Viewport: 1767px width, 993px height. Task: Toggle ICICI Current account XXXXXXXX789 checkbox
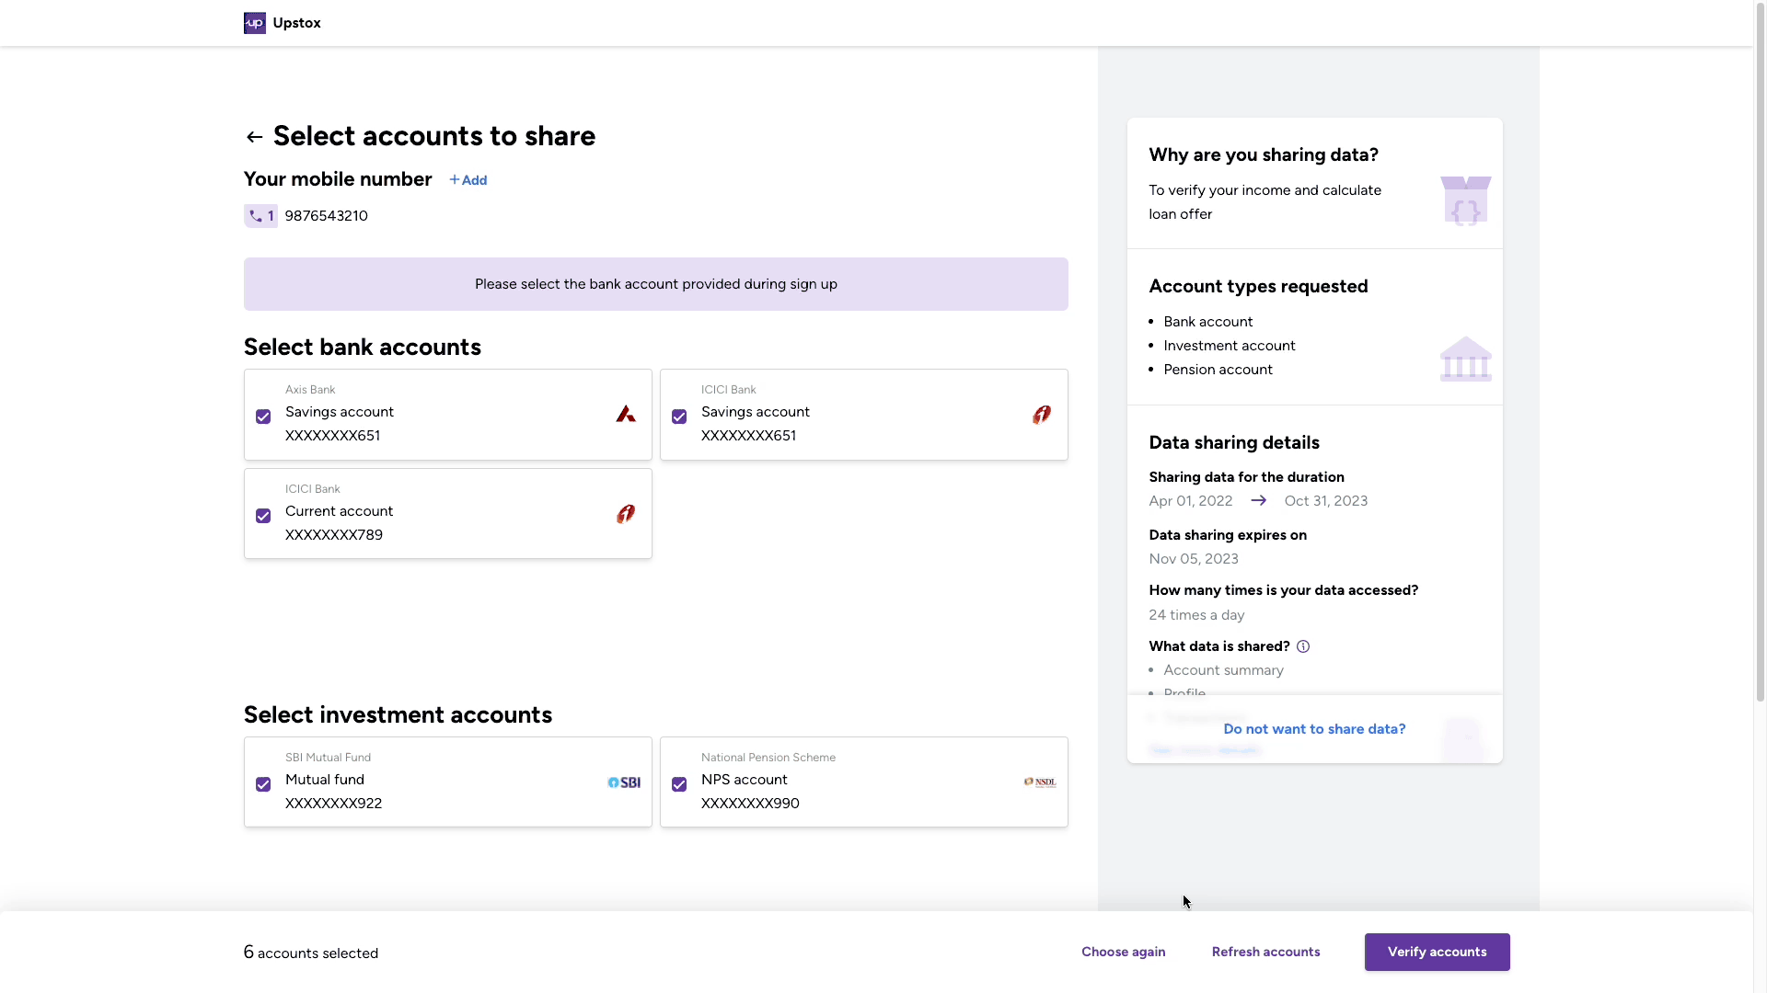pos(263,516)
